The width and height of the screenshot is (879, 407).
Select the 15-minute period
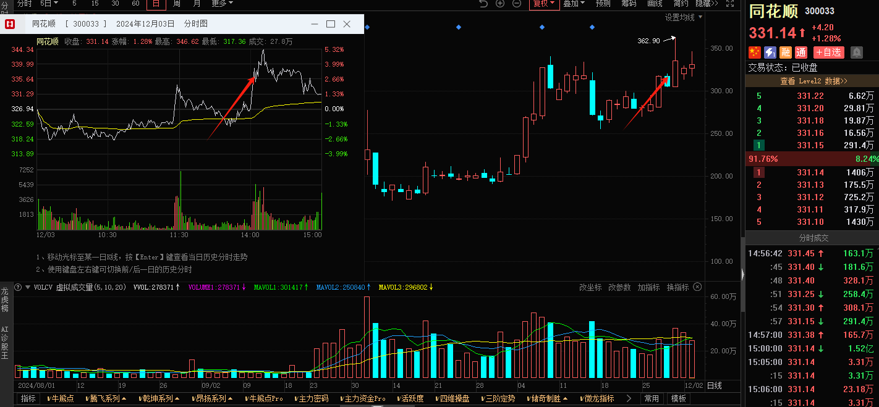click(95, 4)
